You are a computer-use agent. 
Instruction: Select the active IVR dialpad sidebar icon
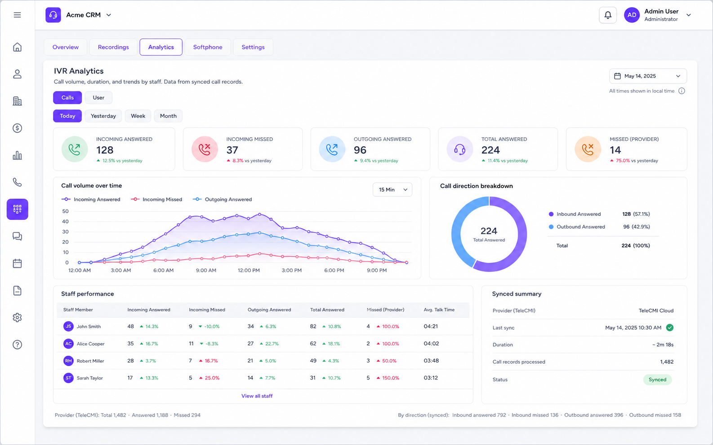click(x=18, y=209)
